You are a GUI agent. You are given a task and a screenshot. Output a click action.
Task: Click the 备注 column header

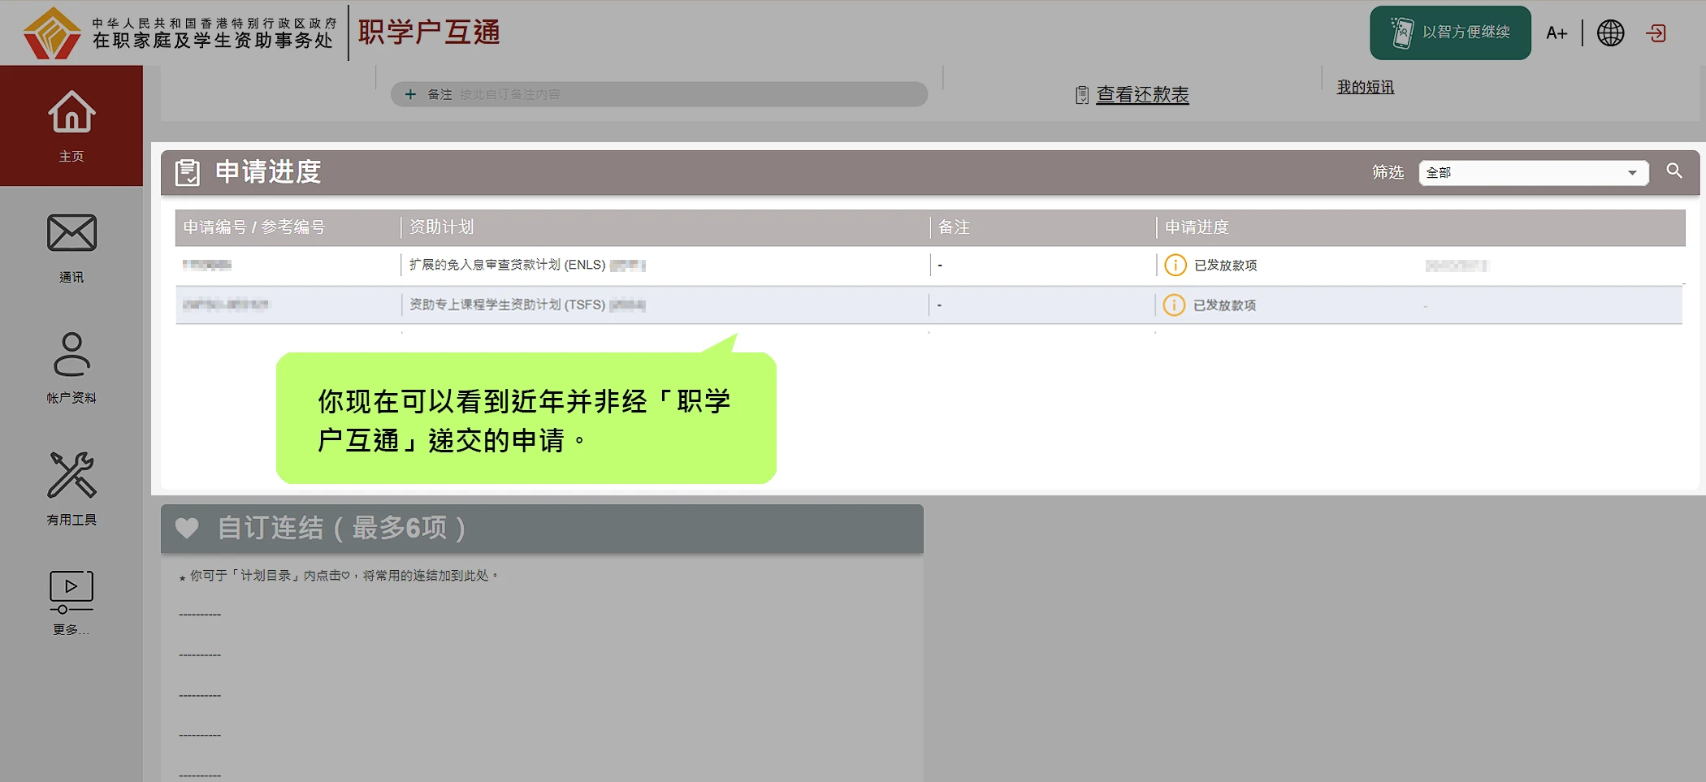954,227
